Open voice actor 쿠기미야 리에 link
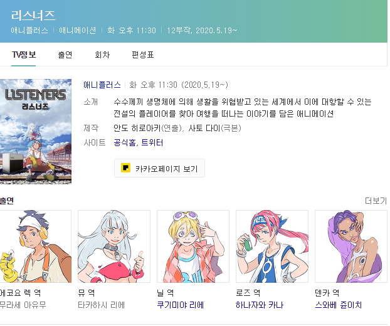Image resolution: width=390 pixels, height=326 pixels. click(181, 305)
